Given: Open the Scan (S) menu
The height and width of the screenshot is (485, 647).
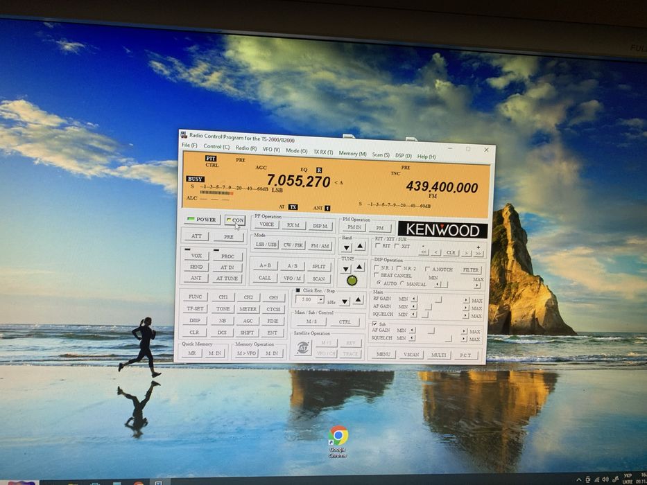Looking at the screenshot, I should (381, 155).
